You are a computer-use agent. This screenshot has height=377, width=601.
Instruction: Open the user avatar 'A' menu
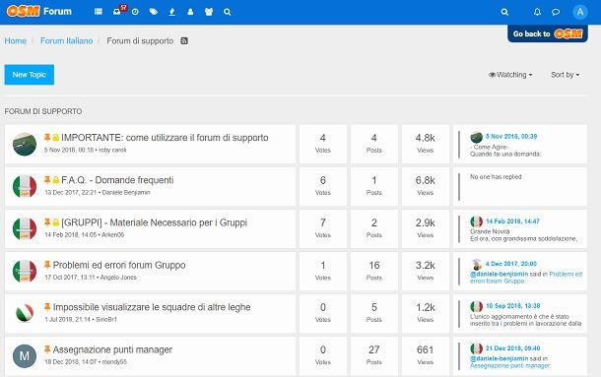pos(580,12)
